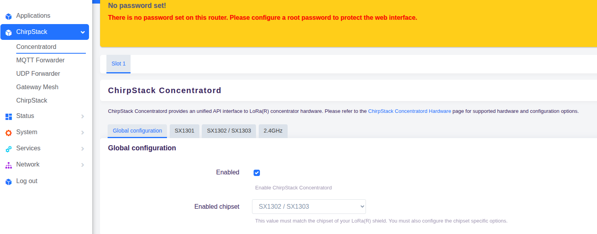Click the Status grid icon in sidebar

[x=8, y=116]
